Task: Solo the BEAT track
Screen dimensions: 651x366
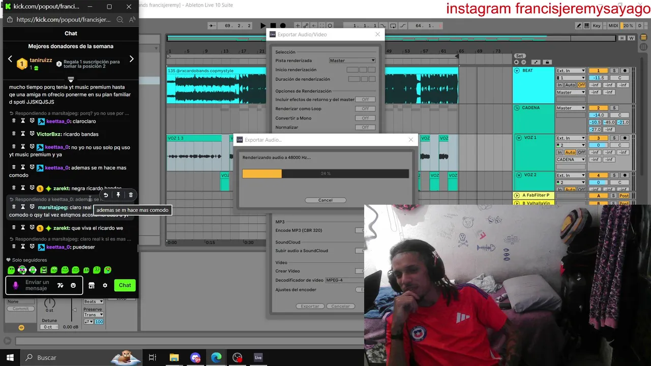Action: coord(614,71)
